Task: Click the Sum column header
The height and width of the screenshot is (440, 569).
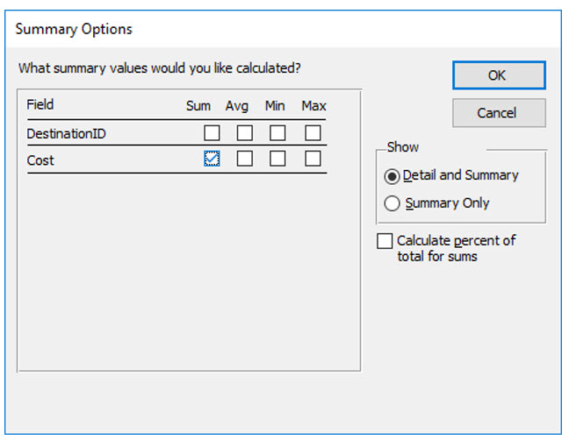Action: pyautogui.click(x=198, y=106)
